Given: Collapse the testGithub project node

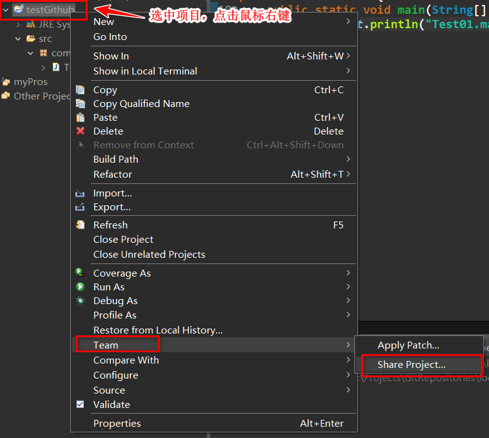Looking at the screenshot, I should 6,10.
